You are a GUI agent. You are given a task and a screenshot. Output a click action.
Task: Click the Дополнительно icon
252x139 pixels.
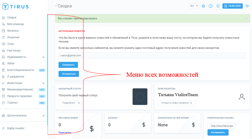click(3, 116)
